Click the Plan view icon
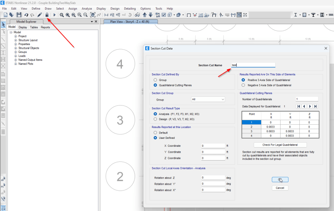This screenshot has height=211, width=334. click(x=112, y=15)
